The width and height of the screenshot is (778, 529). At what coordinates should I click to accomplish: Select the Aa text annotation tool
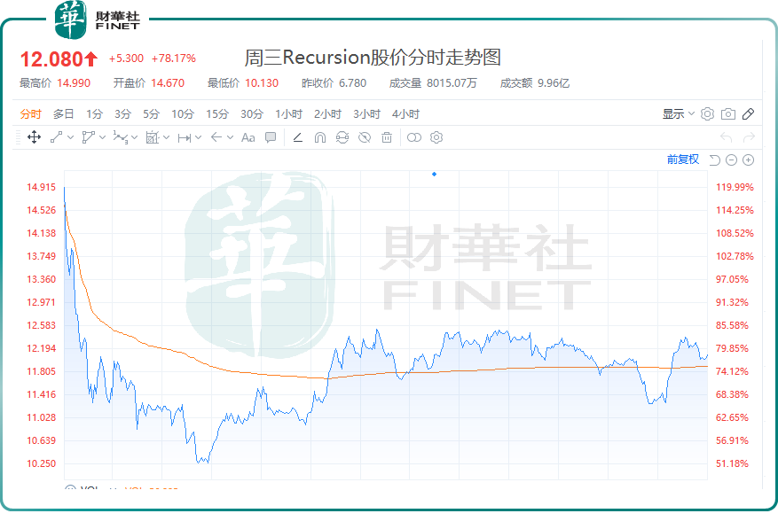[248, 137]
